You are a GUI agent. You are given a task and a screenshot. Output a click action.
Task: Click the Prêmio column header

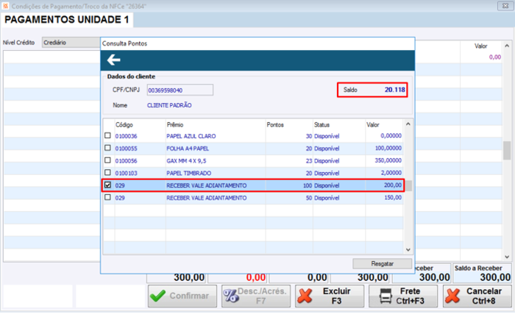click(x=175, y=125)
